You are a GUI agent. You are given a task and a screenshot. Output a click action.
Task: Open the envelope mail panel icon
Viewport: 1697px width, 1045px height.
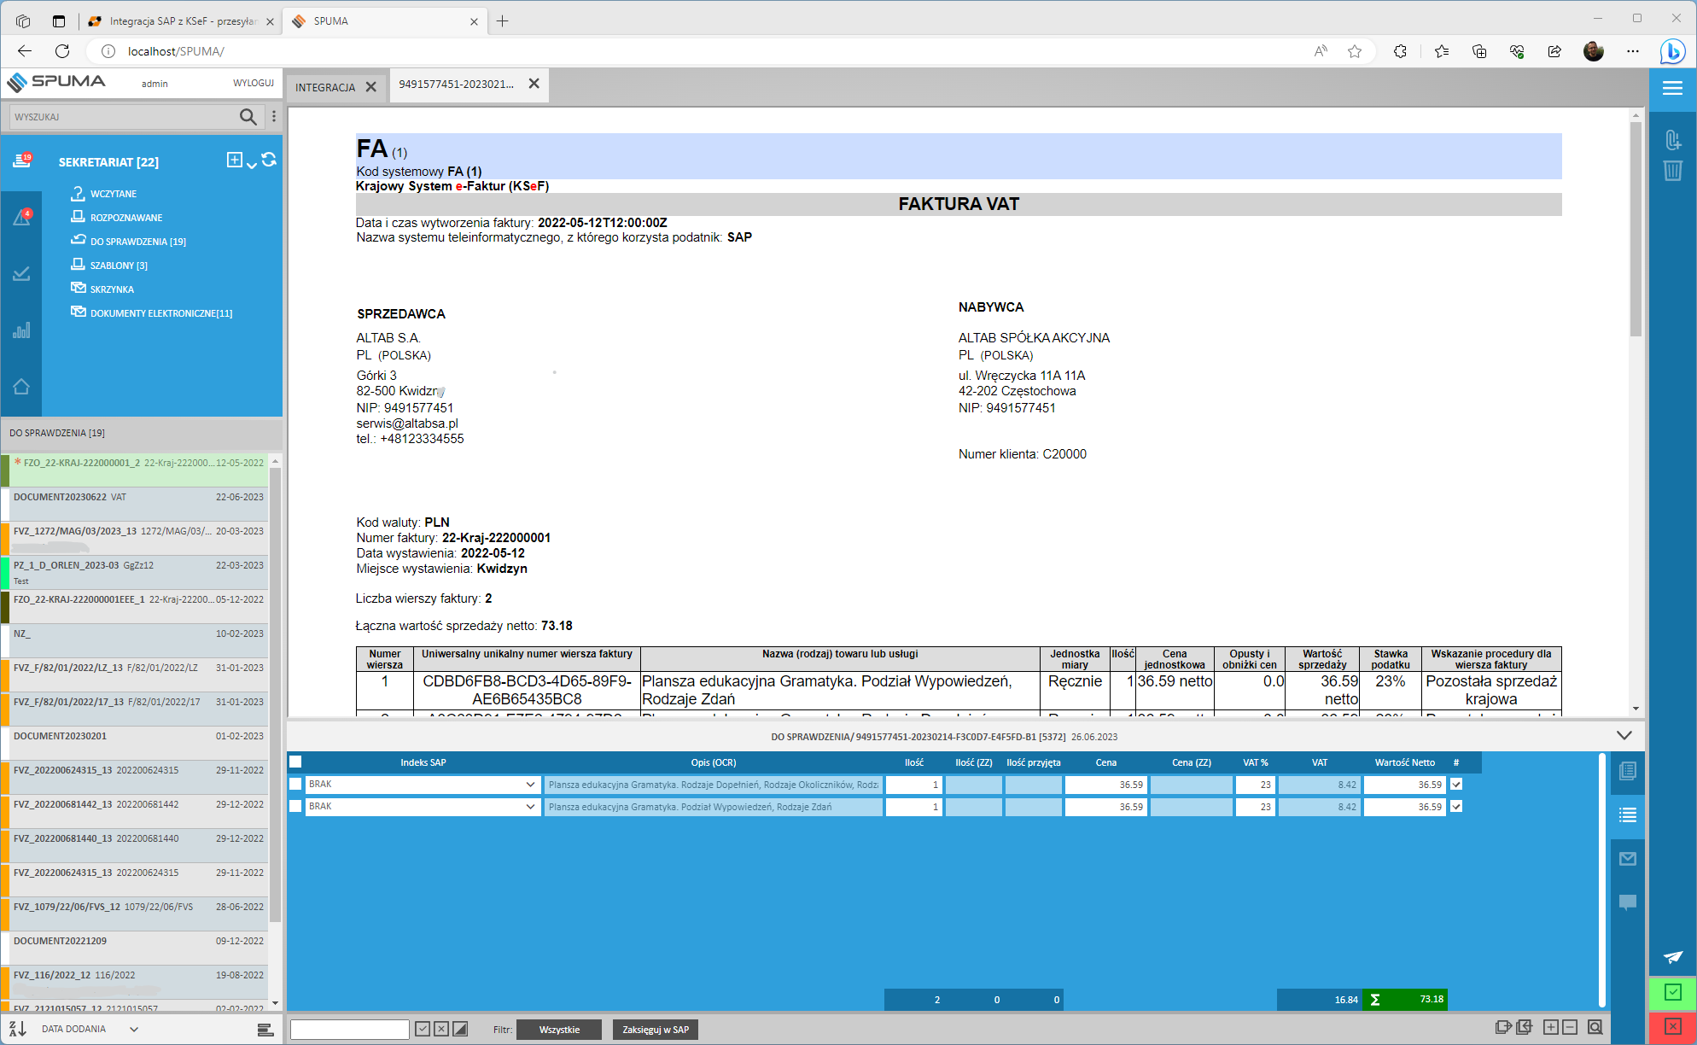tap(1628, 859)
